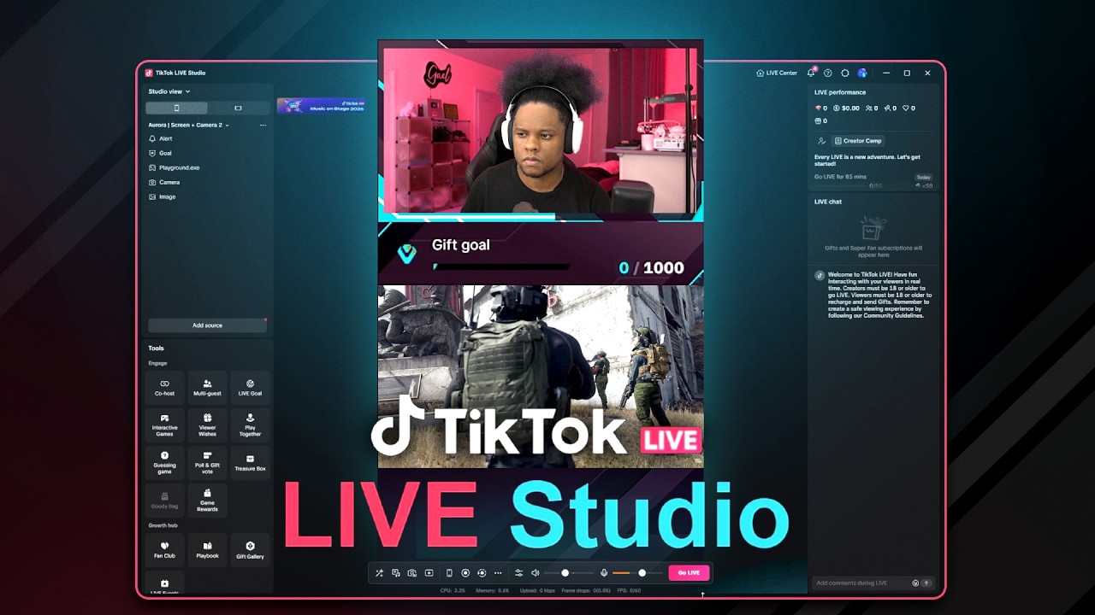Open the LIVE Goal tool
The height and width of the screenshot is (615, 1095).
[x=250, y=388]
